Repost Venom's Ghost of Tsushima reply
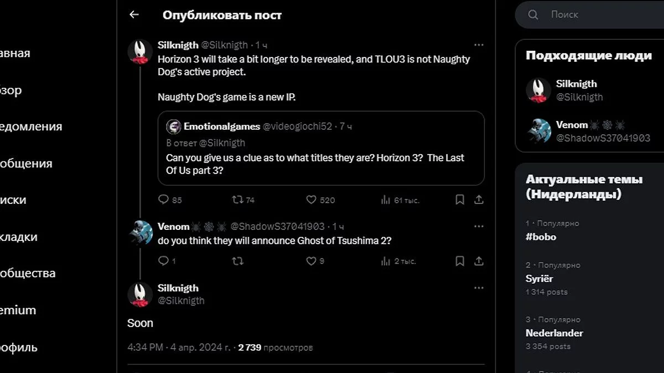The width and height of the screenshot is (664, 373). [x=237, y=261]
